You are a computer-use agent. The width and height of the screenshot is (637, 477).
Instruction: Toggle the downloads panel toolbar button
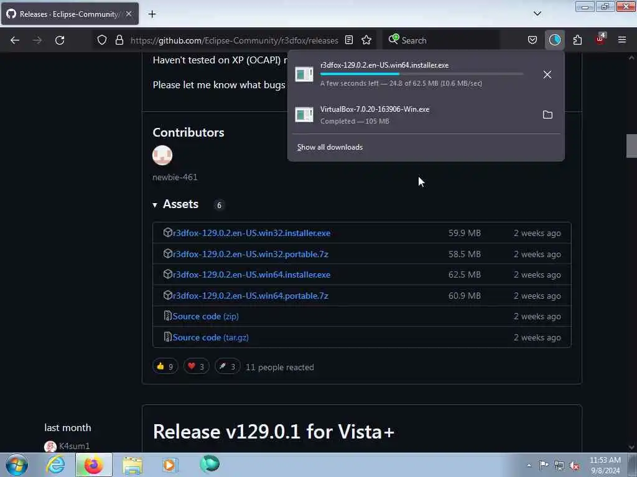pyautogui.click(x=554, y=40)
